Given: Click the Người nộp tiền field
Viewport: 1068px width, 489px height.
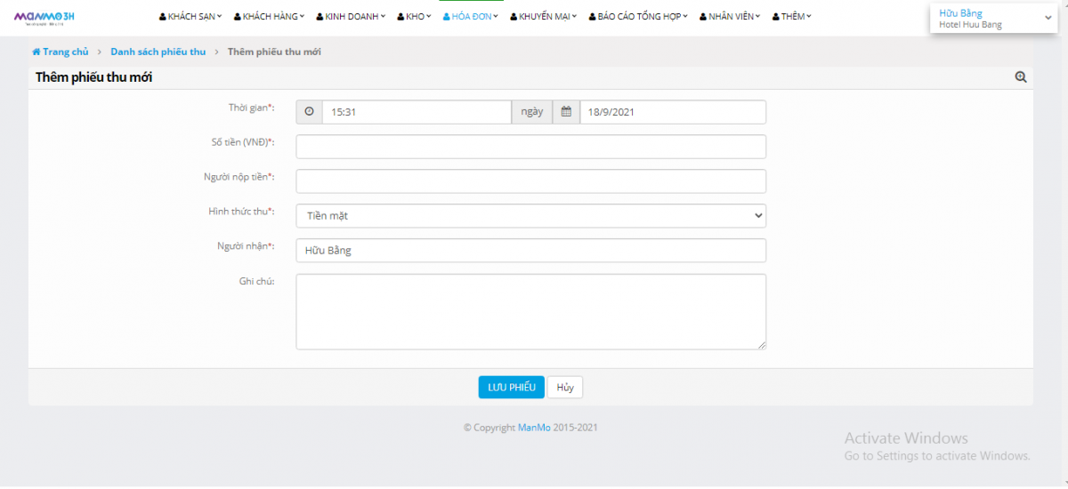Looking at the screenshot, I should pos(530,181).
